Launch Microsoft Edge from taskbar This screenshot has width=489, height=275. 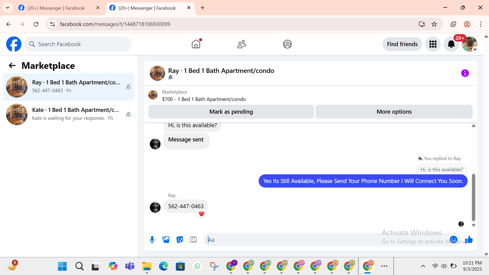pos(163,266)
